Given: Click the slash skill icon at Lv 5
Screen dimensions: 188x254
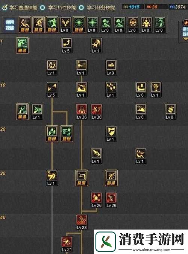Looking at the screenshot, I should 52,90.
